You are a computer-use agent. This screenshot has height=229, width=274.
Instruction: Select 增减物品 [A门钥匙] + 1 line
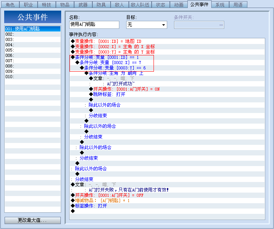point(167,201)
